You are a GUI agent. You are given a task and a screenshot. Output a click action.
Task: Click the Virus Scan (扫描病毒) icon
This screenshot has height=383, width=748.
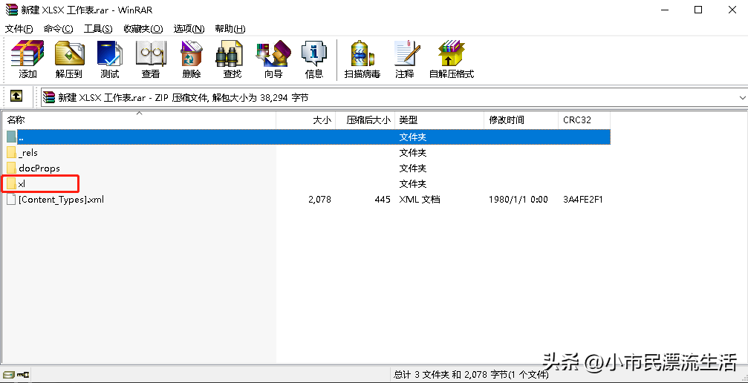362,59
